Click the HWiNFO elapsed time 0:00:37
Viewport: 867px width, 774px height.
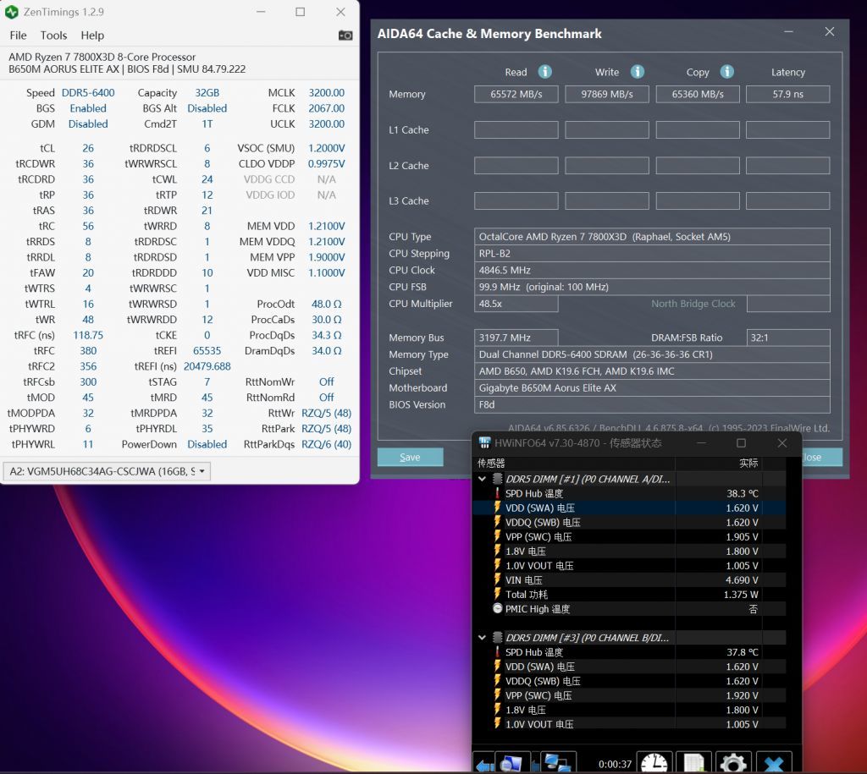pos(615,764)
